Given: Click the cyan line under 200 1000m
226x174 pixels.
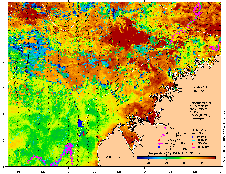Looking at the screenshot, I should (x=111, y=159).
